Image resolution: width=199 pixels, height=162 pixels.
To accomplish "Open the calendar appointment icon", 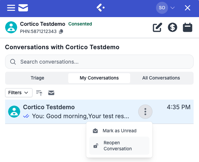I will pyautogui.click(x=188, y=28).
